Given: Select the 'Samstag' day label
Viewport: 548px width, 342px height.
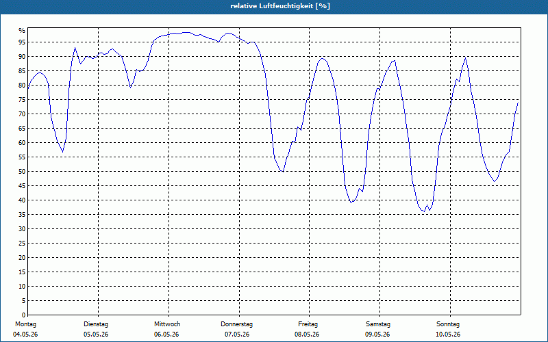Looking at the screenshot, I should coord(378,324).
